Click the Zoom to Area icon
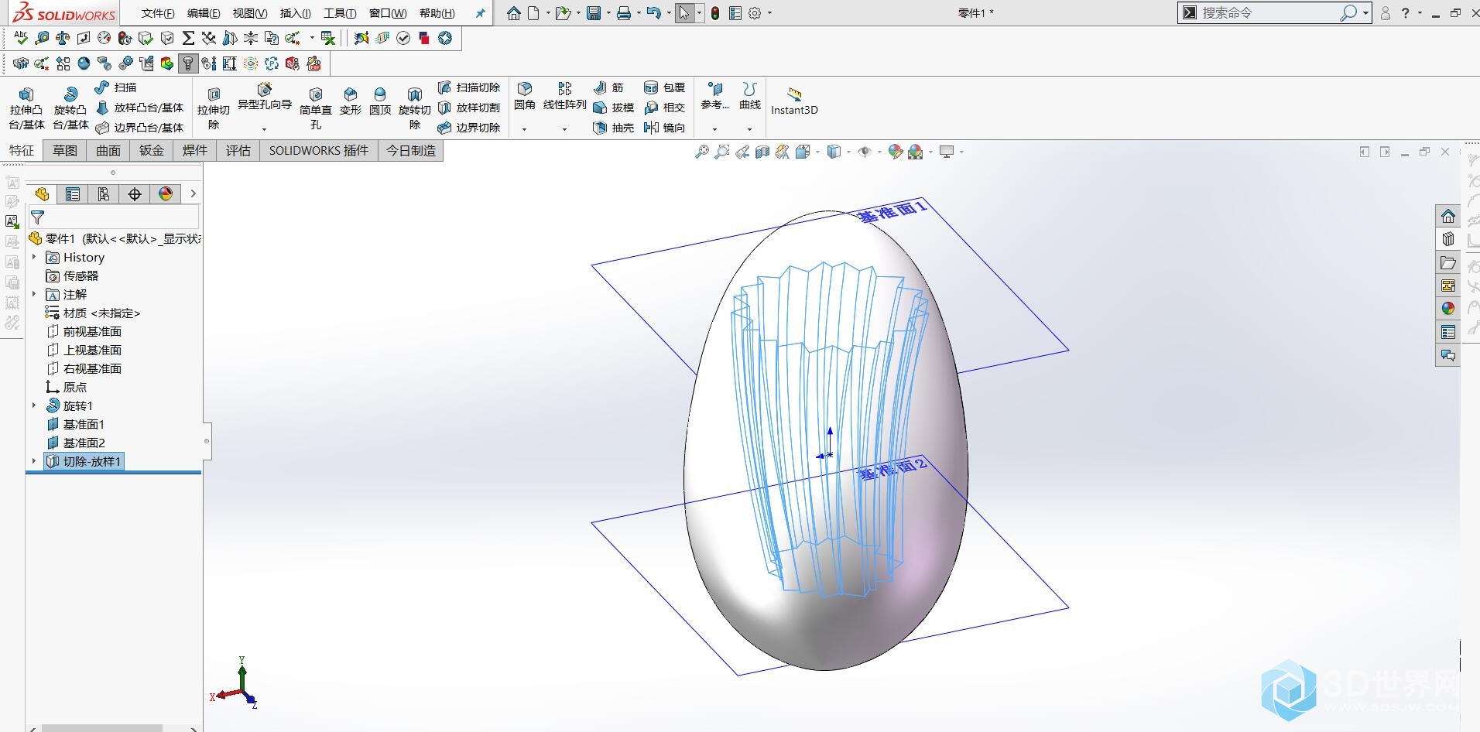The width and height of the screenshot is (1480, 732). click(722, 152)
